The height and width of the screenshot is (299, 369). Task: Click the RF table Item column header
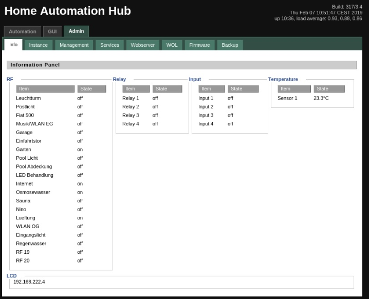tap(45, 89)
